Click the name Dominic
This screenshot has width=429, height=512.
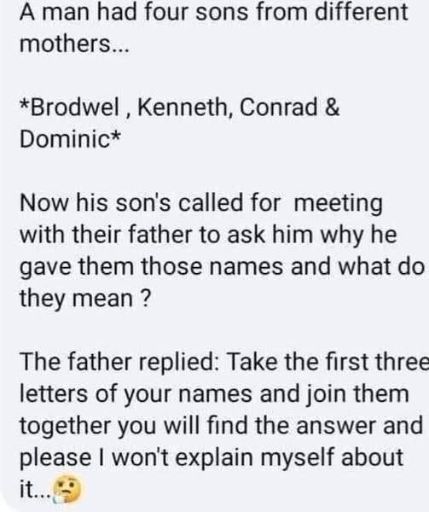(x=66, y=139)
